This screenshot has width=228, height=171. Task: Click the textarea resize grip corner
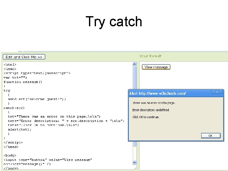pyautogui.click(x=135, y=168)
